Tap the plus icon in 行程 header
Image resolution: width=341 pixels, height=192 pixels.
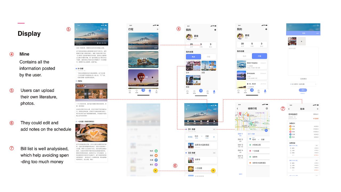157,29
